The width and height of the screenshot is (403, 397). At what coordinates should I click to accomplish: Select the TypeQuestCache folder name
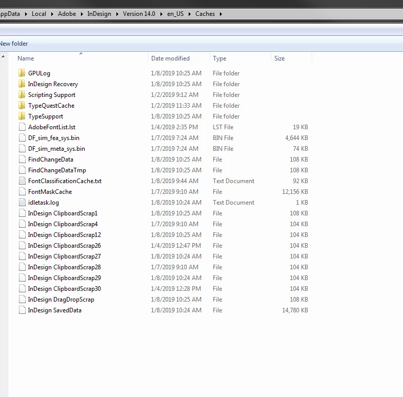click(x=51, y=106)
